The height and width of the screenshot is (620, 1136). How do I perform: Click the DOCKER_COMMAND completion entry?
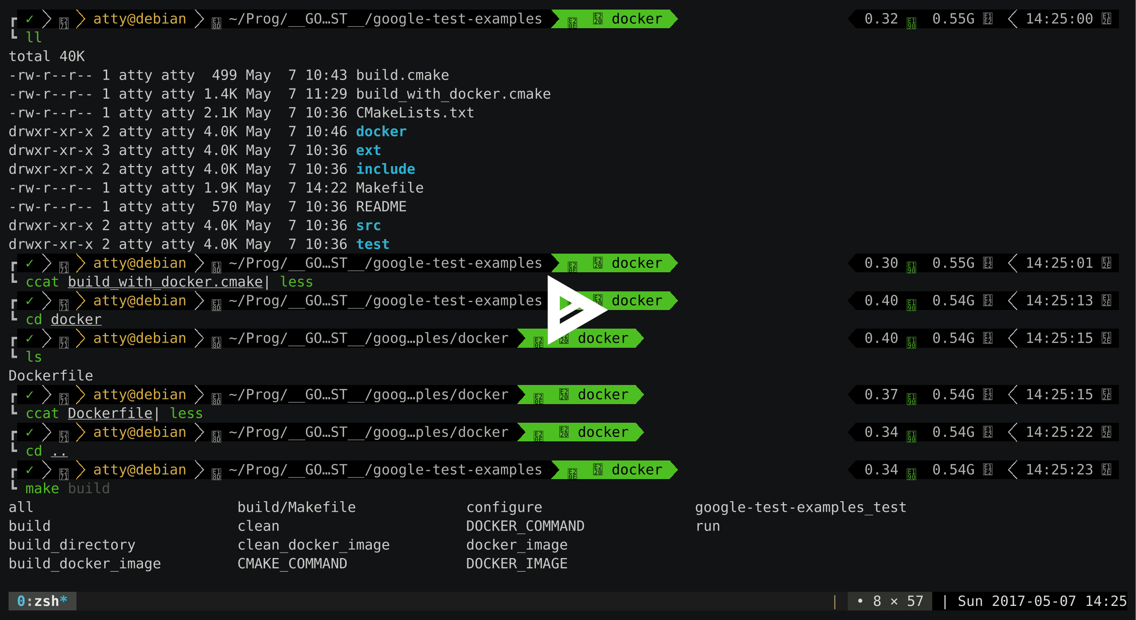click(525, 526)
